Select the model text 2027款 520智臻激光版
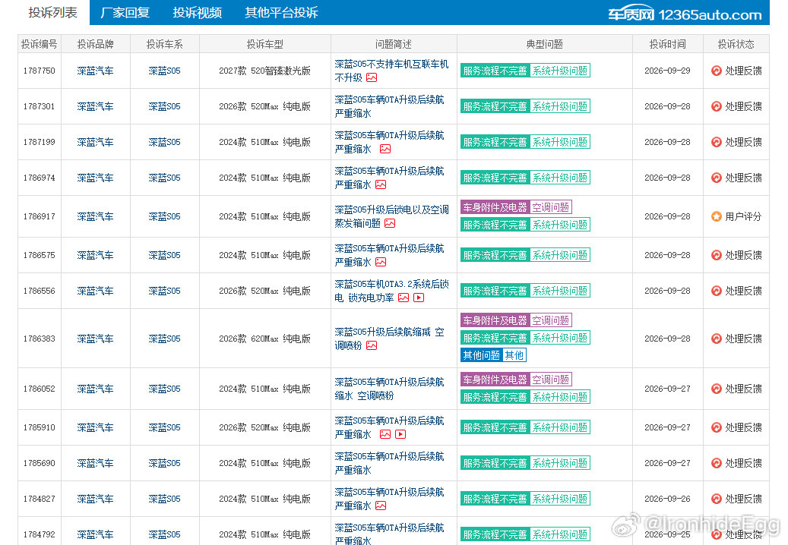The height and width of the screenshot is (545, 788). click(265, 71)
